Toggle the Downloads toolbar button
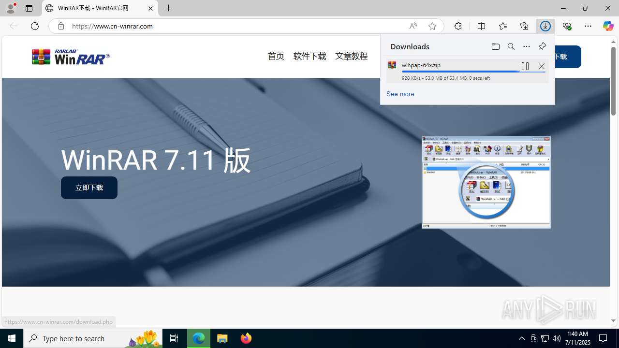This screenshot has height=348, width=619. [x=545, y=26]
